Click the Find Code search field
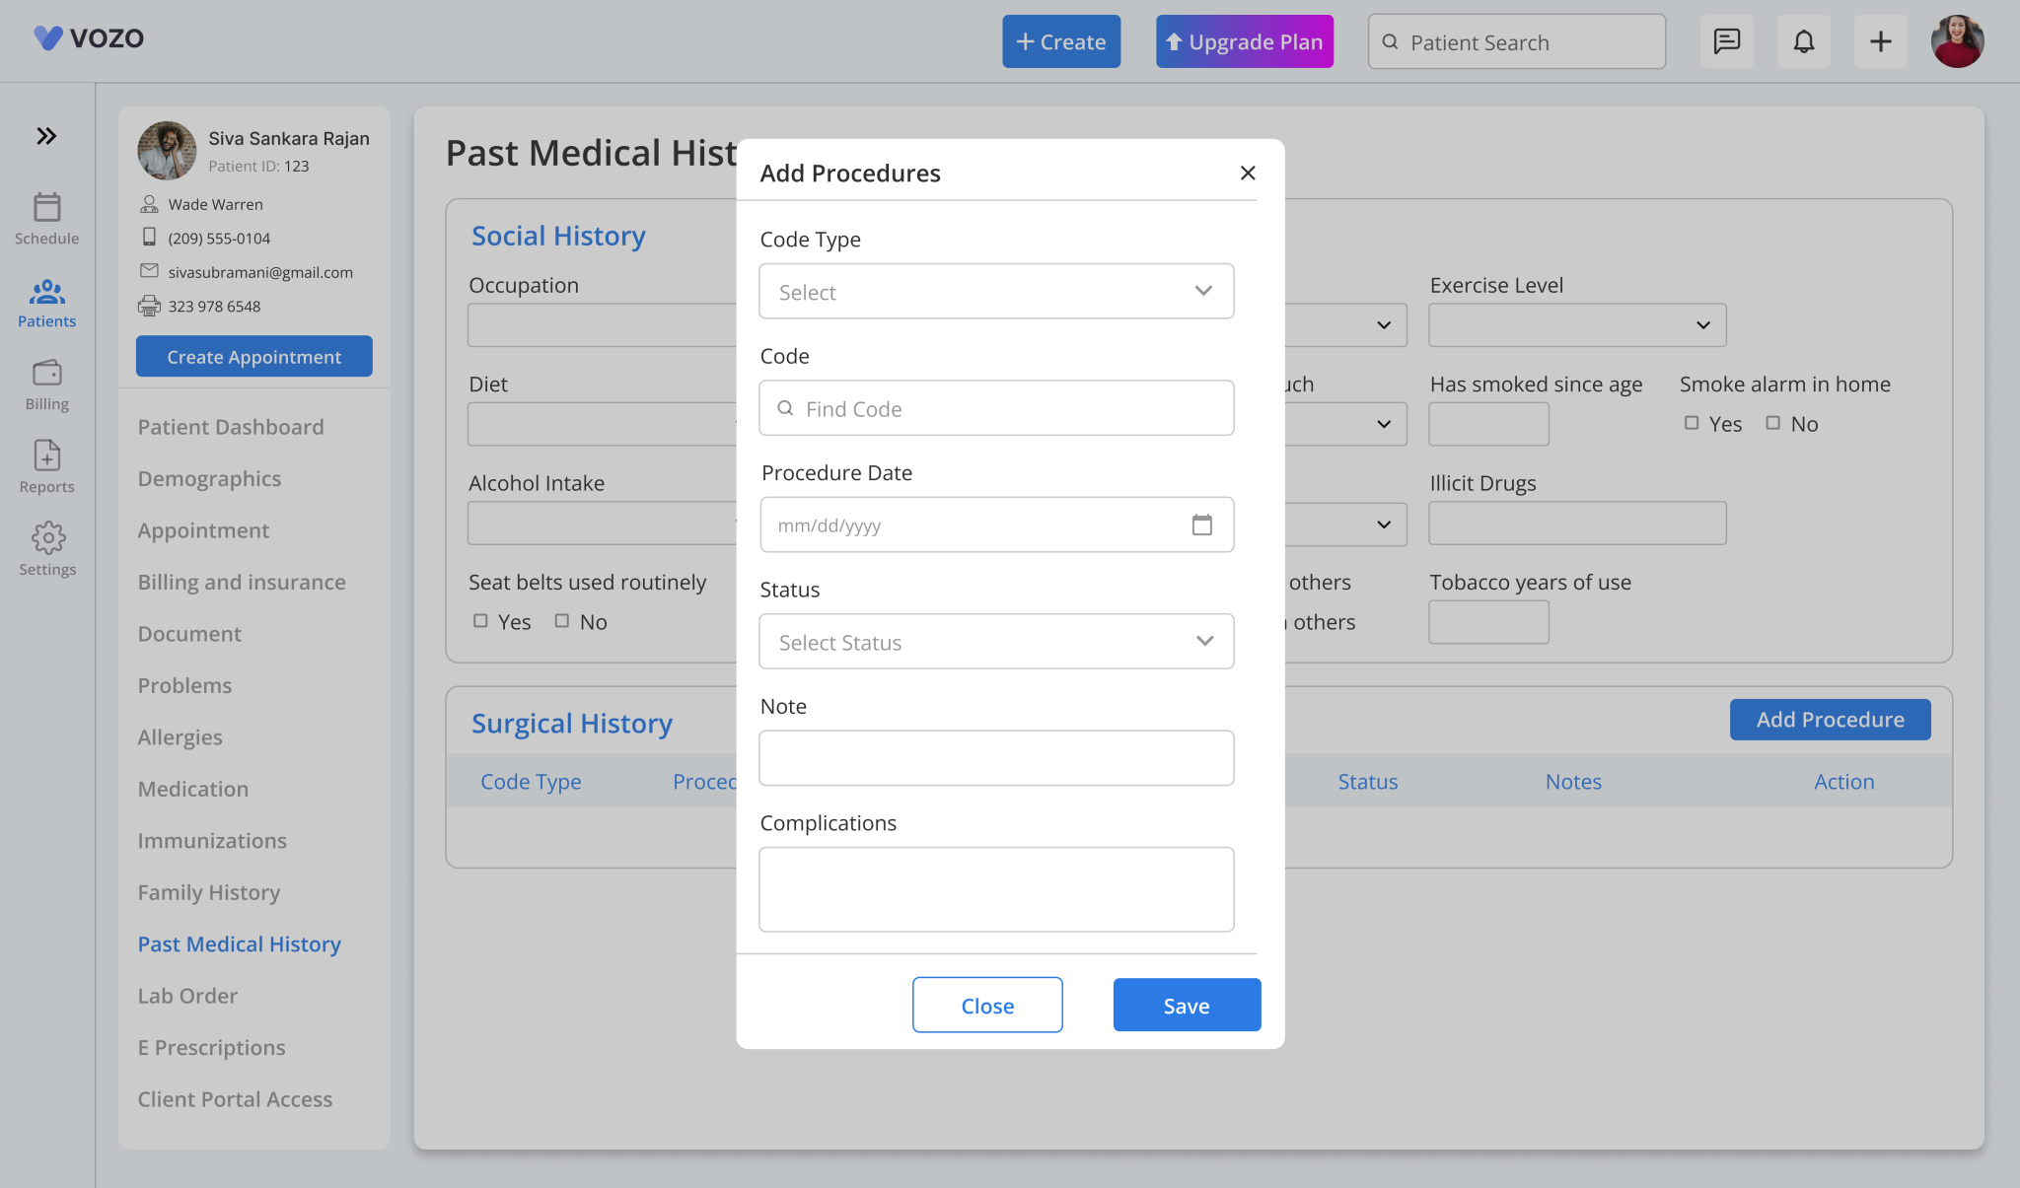 pos(996,408)
